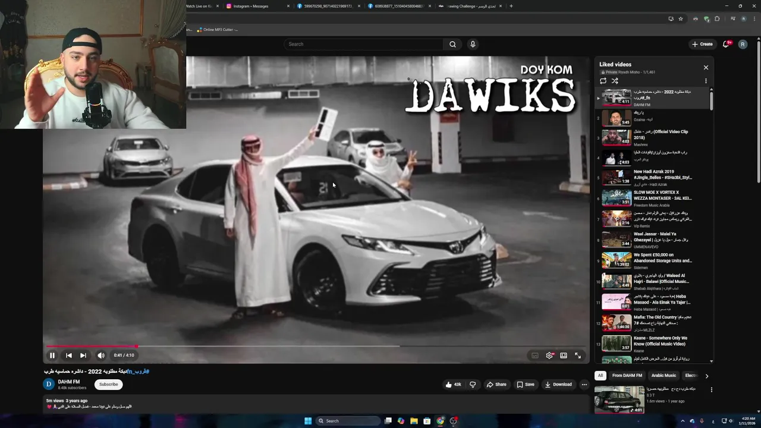Open browser extensions puzzle icon
761x428 pixels.
(x=717, y=19)
